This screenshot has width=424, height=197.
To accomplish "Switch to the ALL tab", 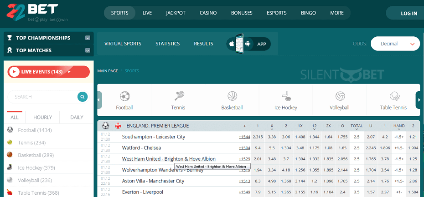I will point(15,118).
